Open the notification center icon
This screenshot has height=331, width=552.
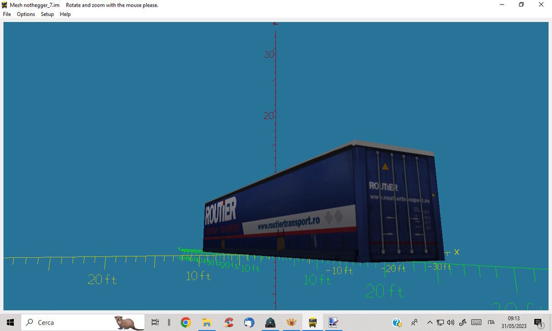click(x=538, y=323)
